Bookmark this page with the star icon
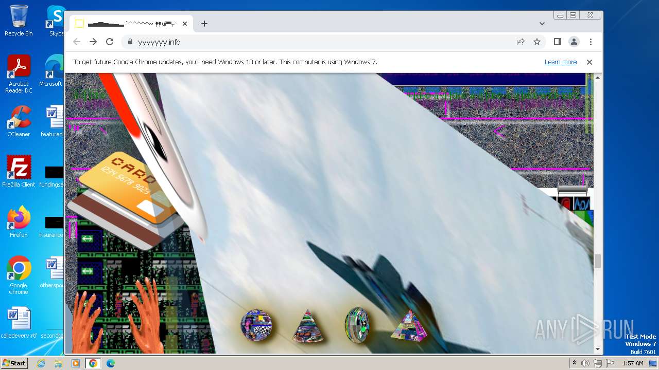Viewport: 659px width, 370px height. 537,42
